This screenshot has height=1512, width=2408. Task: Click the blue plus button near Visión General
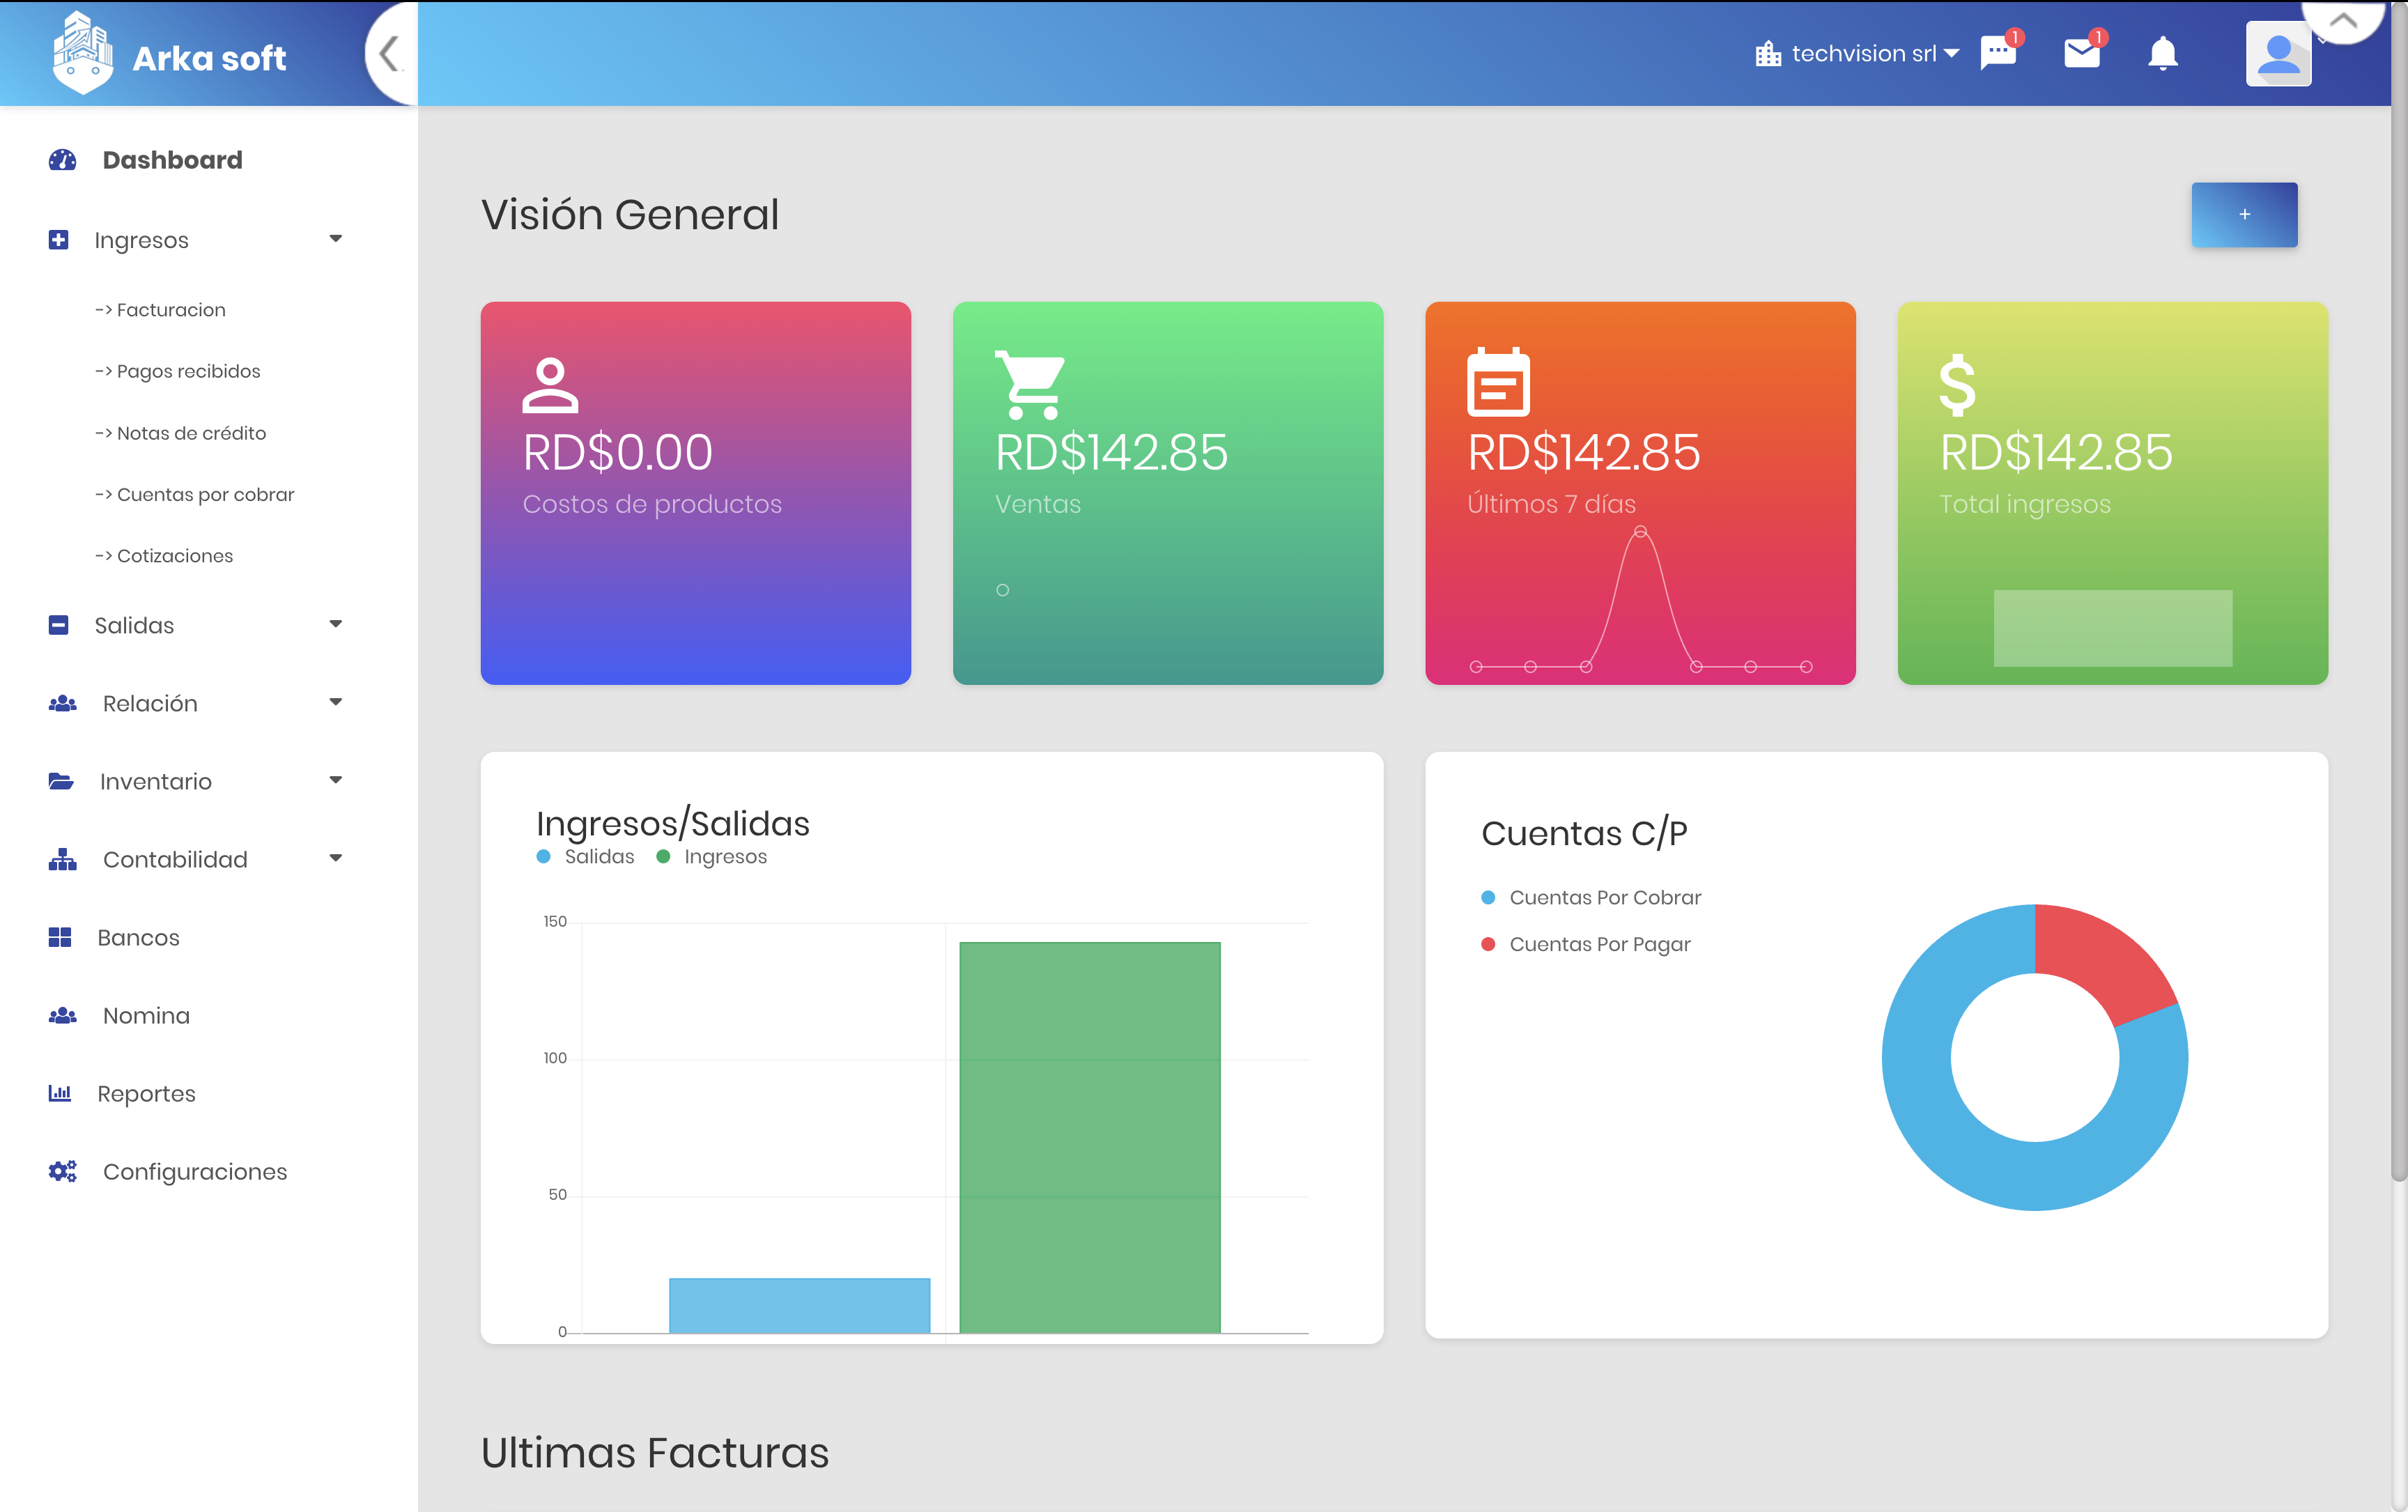click(2244, 214)
